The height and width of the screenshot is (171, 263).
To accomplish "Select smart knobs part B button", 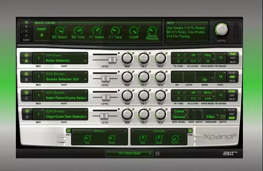I will 26,27.
